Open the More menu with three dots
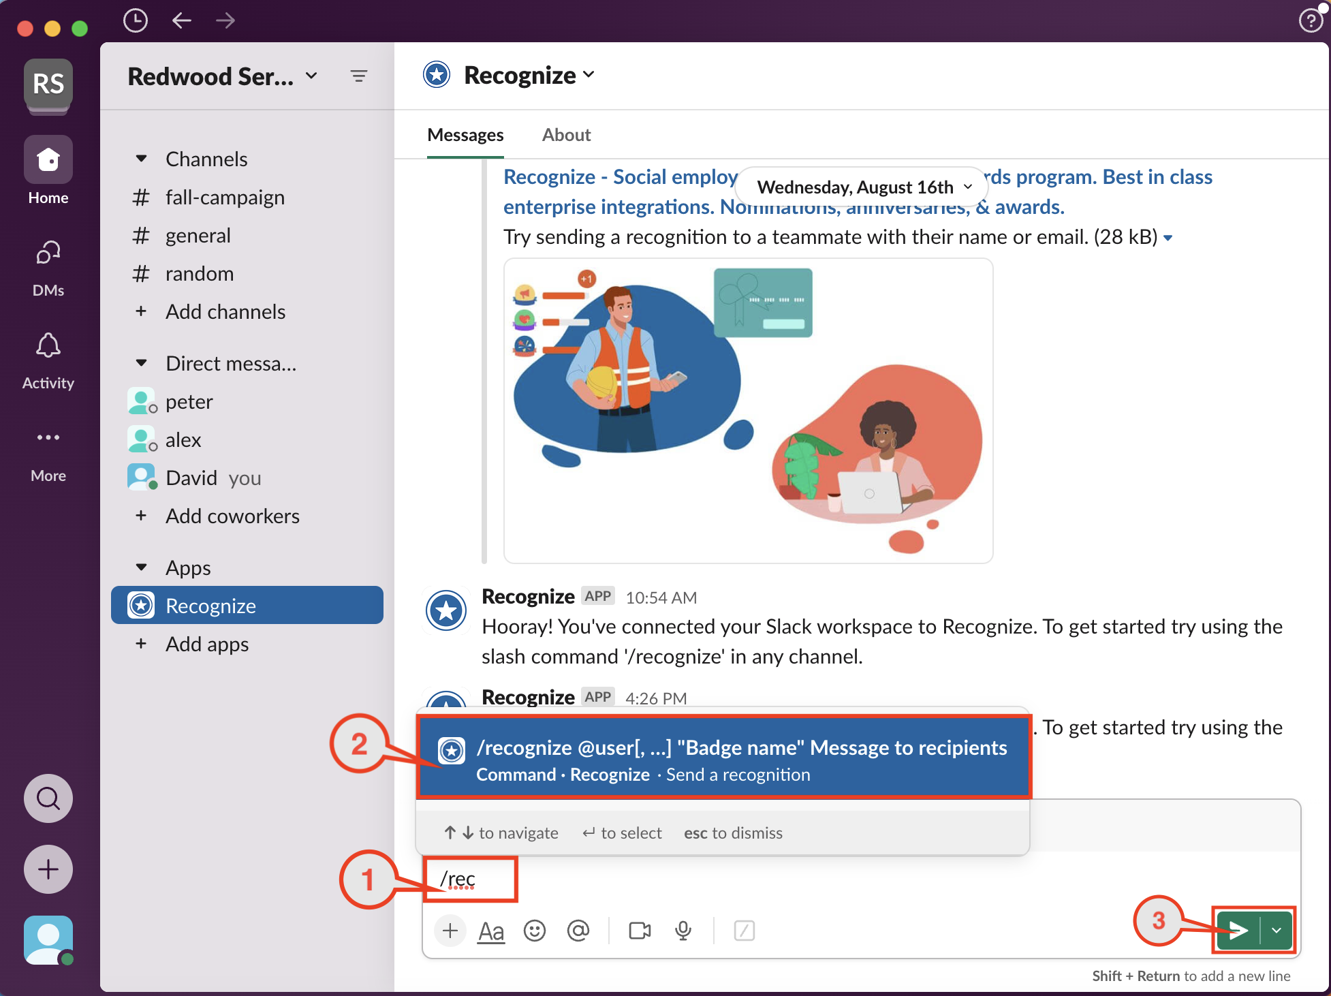Viewport: 1331px width, 996px height. [x=48, y=454]
